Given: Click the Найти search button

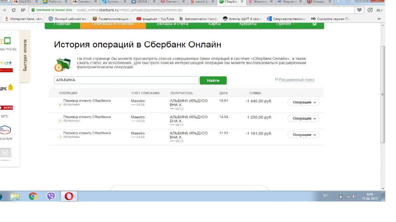Looking at the screenshot, I should click(x=213, y=80).
